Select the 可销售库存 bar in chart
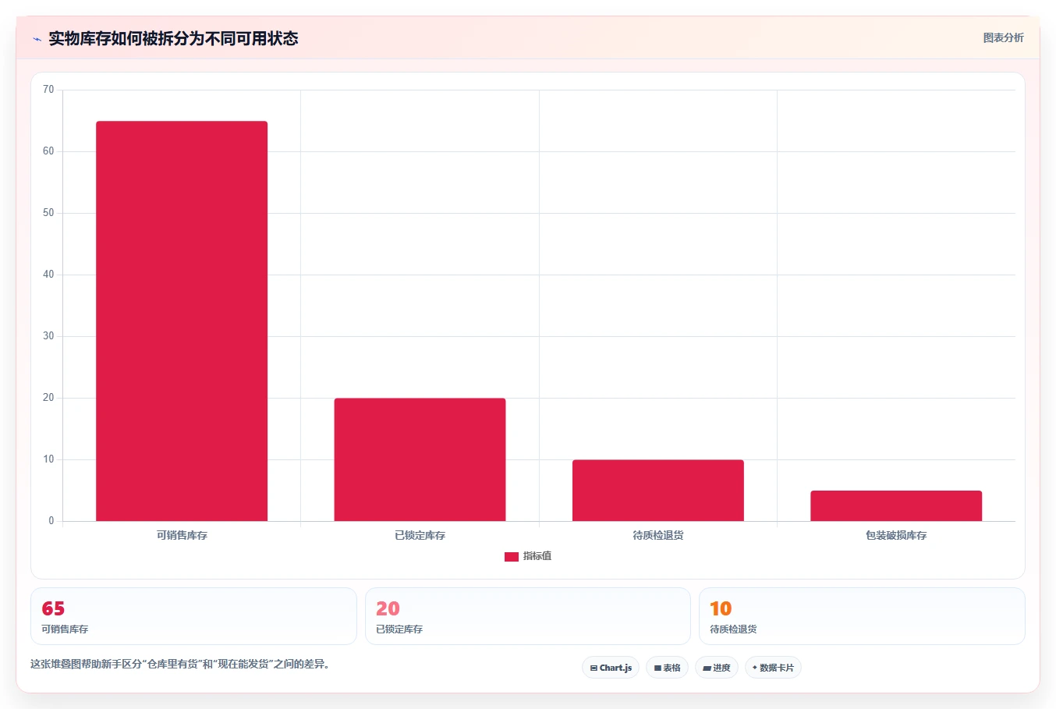The width and height of the screenshot is (1056, 709). pyautogui.click(x=182, y=321)
